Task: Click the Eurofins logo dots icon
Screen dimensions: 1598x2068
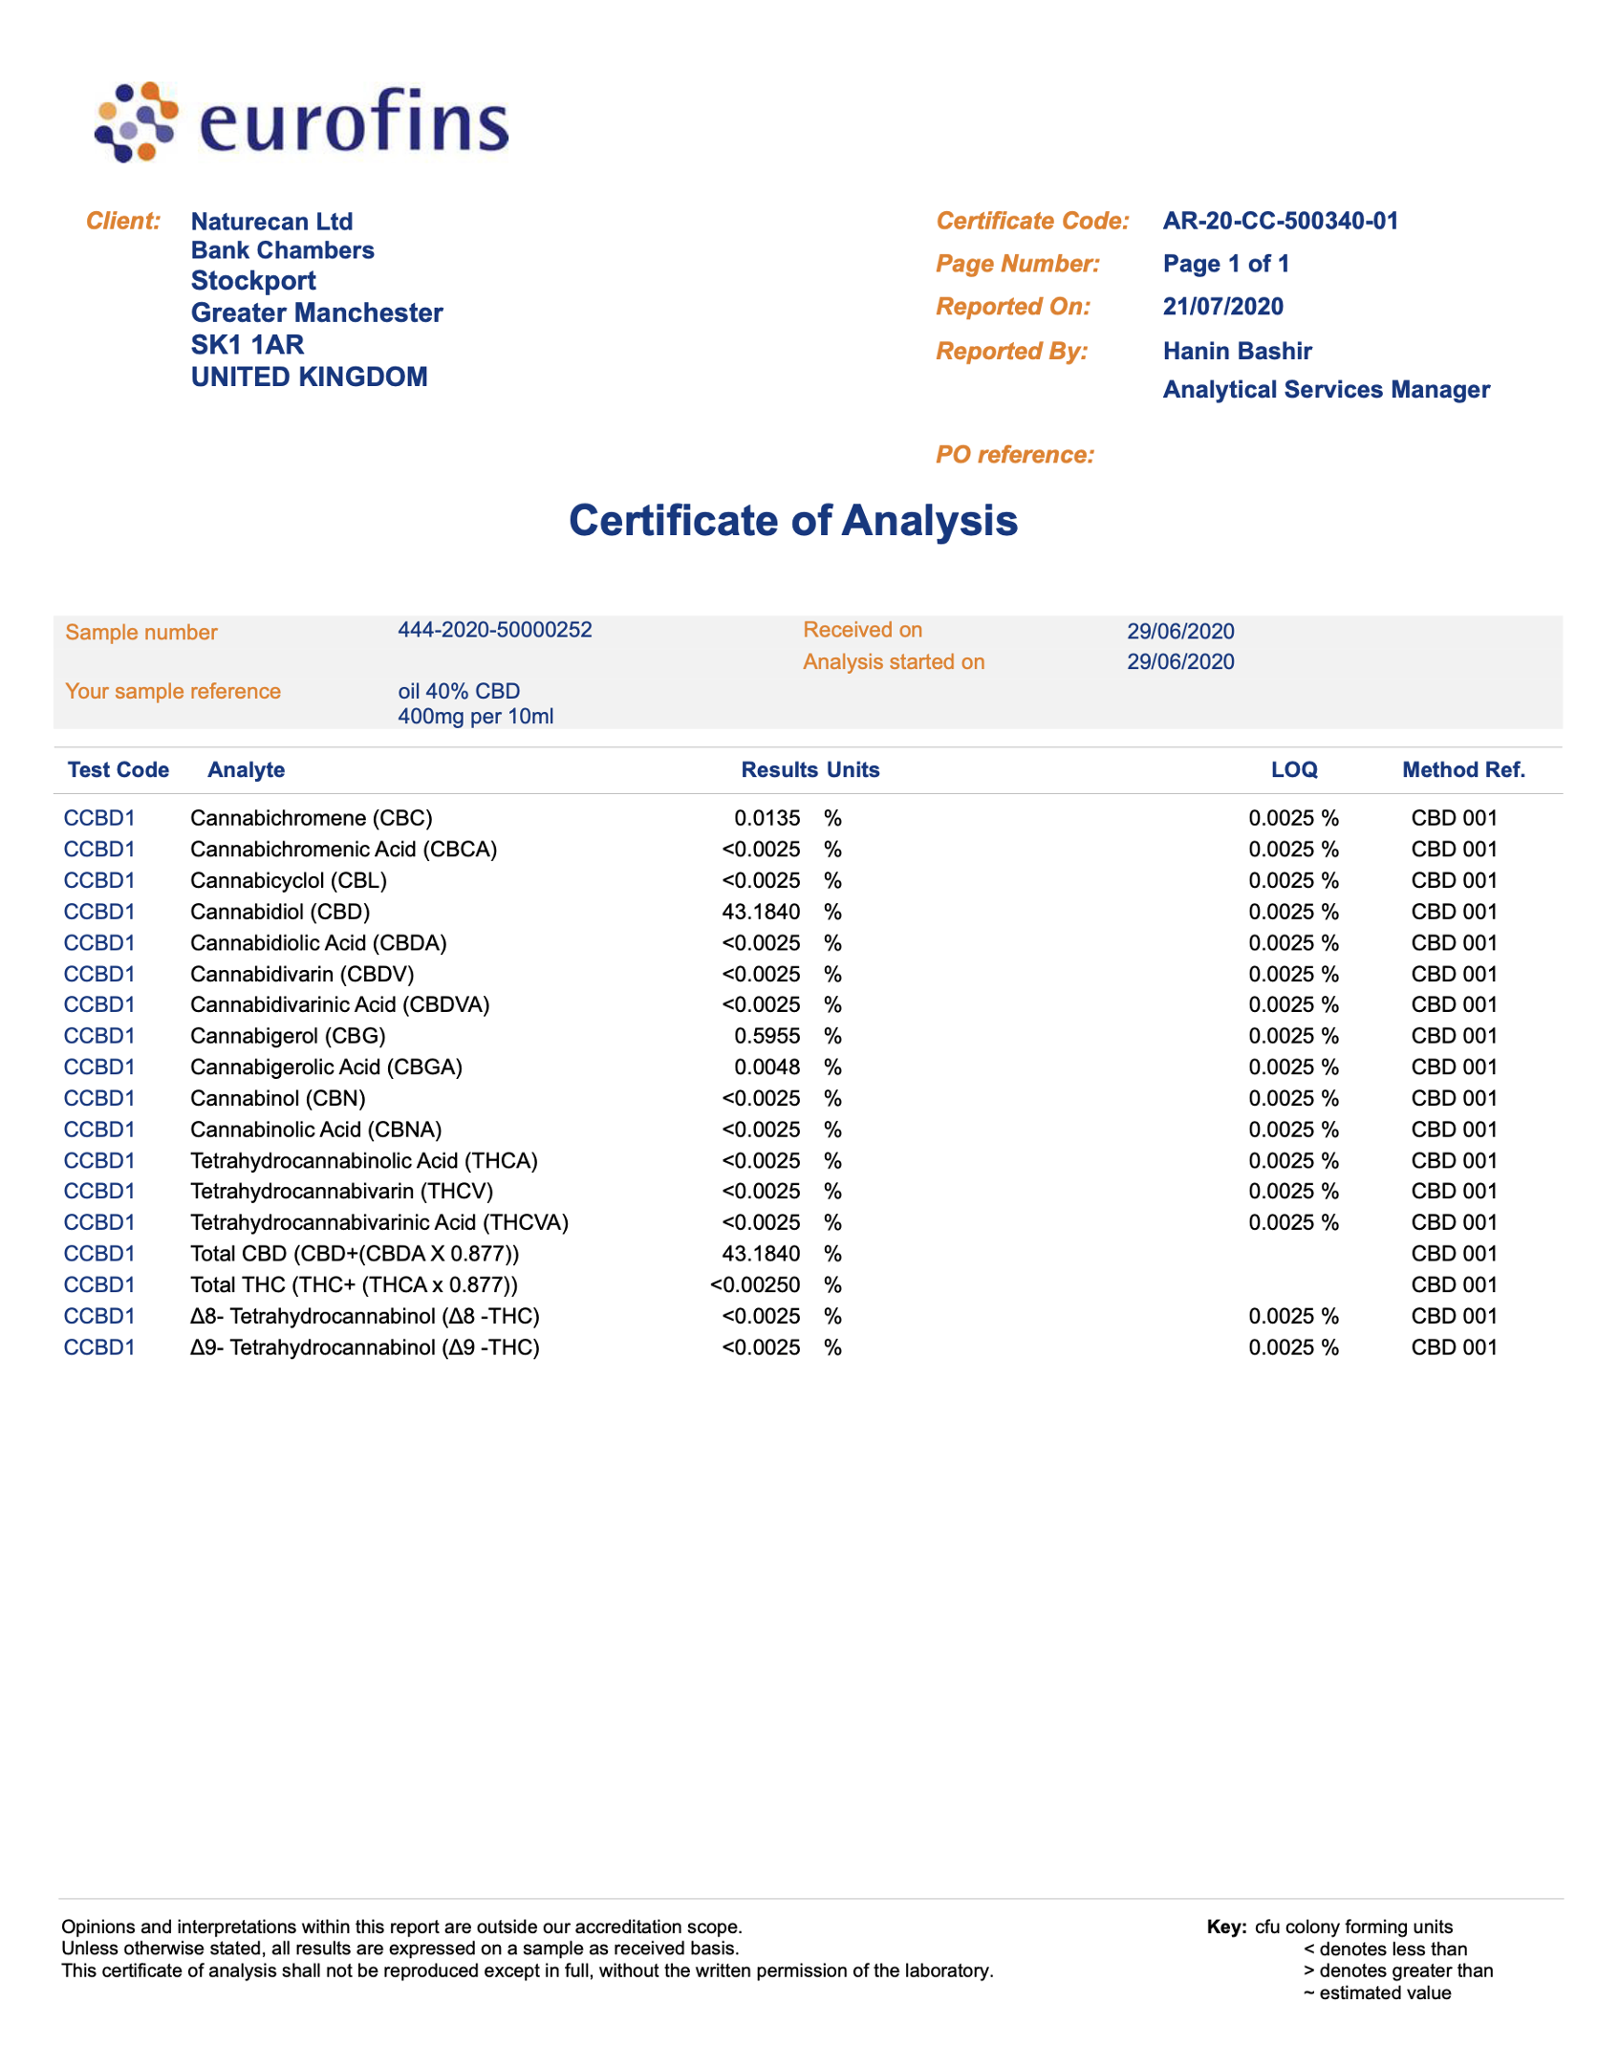Action: click(x=136, y=121)
